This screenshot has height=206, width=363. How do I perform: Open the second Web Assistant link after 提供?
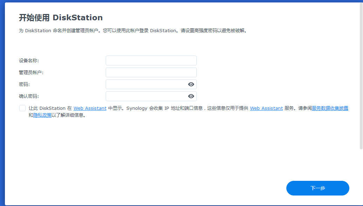[266, 108]
